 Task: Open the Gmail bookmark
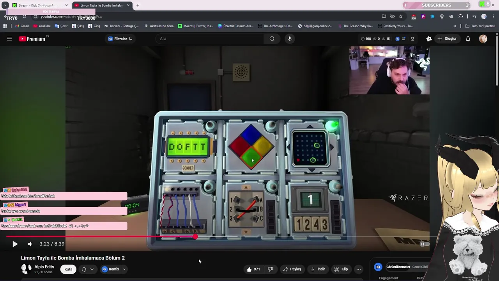coord(22,26)
